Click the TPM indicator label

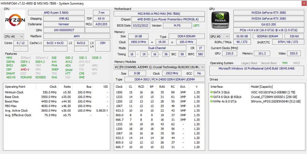[285, 63]
